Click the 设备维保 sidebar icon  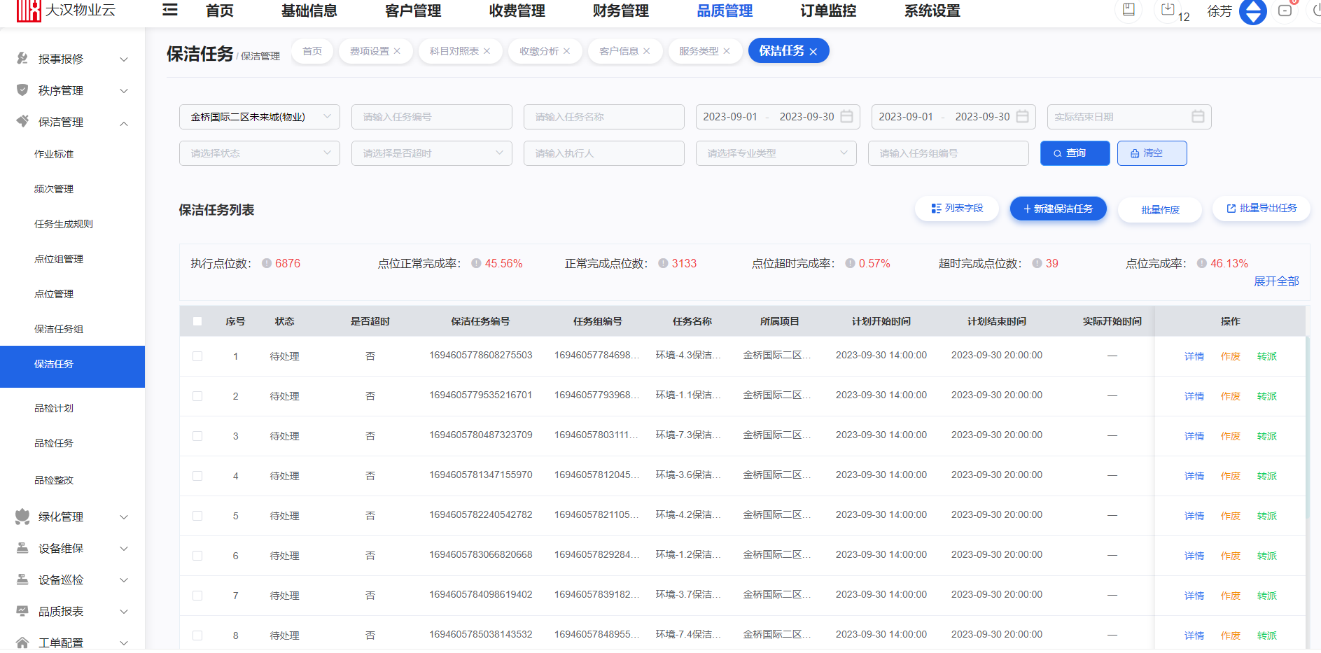[x=22, y=548]
